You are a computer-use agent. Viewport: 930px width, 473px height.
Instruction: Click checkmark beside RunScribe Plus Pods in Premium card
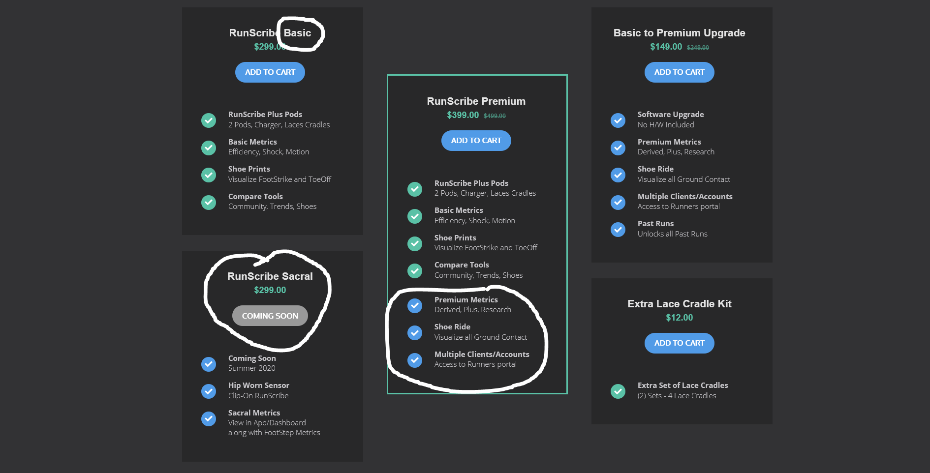415,189
